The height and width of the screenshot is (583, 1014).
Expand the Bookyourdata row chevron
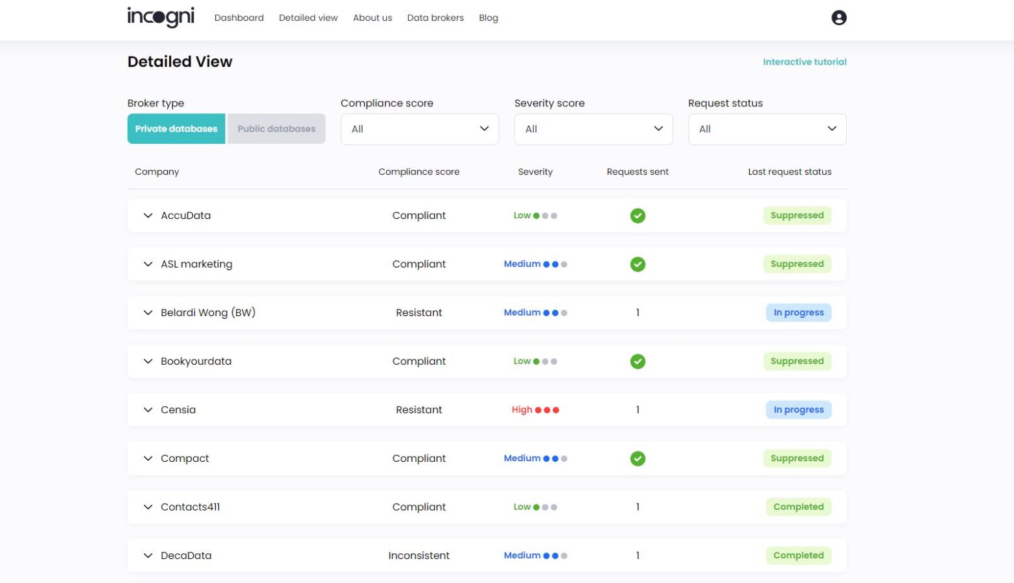pyautogui.click(x=148, y=361)
